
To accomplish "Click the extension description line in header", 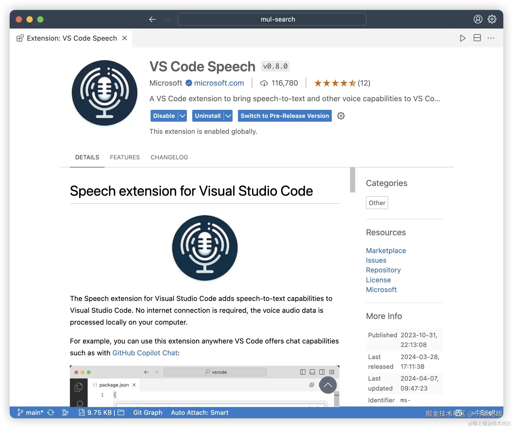I will click(295, 99).
